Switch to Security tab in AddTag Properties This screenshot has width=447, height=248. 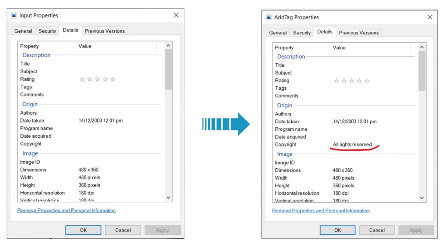pos(302,33)
